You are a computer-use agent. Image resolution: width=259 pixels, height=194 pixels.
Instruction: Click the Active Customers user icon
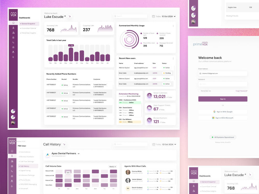(149, 95)
